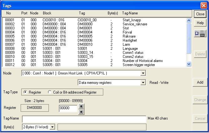The height and width of the screenshot is (133, 209).
Task: Select the Hastighet tag row
Action: (94, 40)
